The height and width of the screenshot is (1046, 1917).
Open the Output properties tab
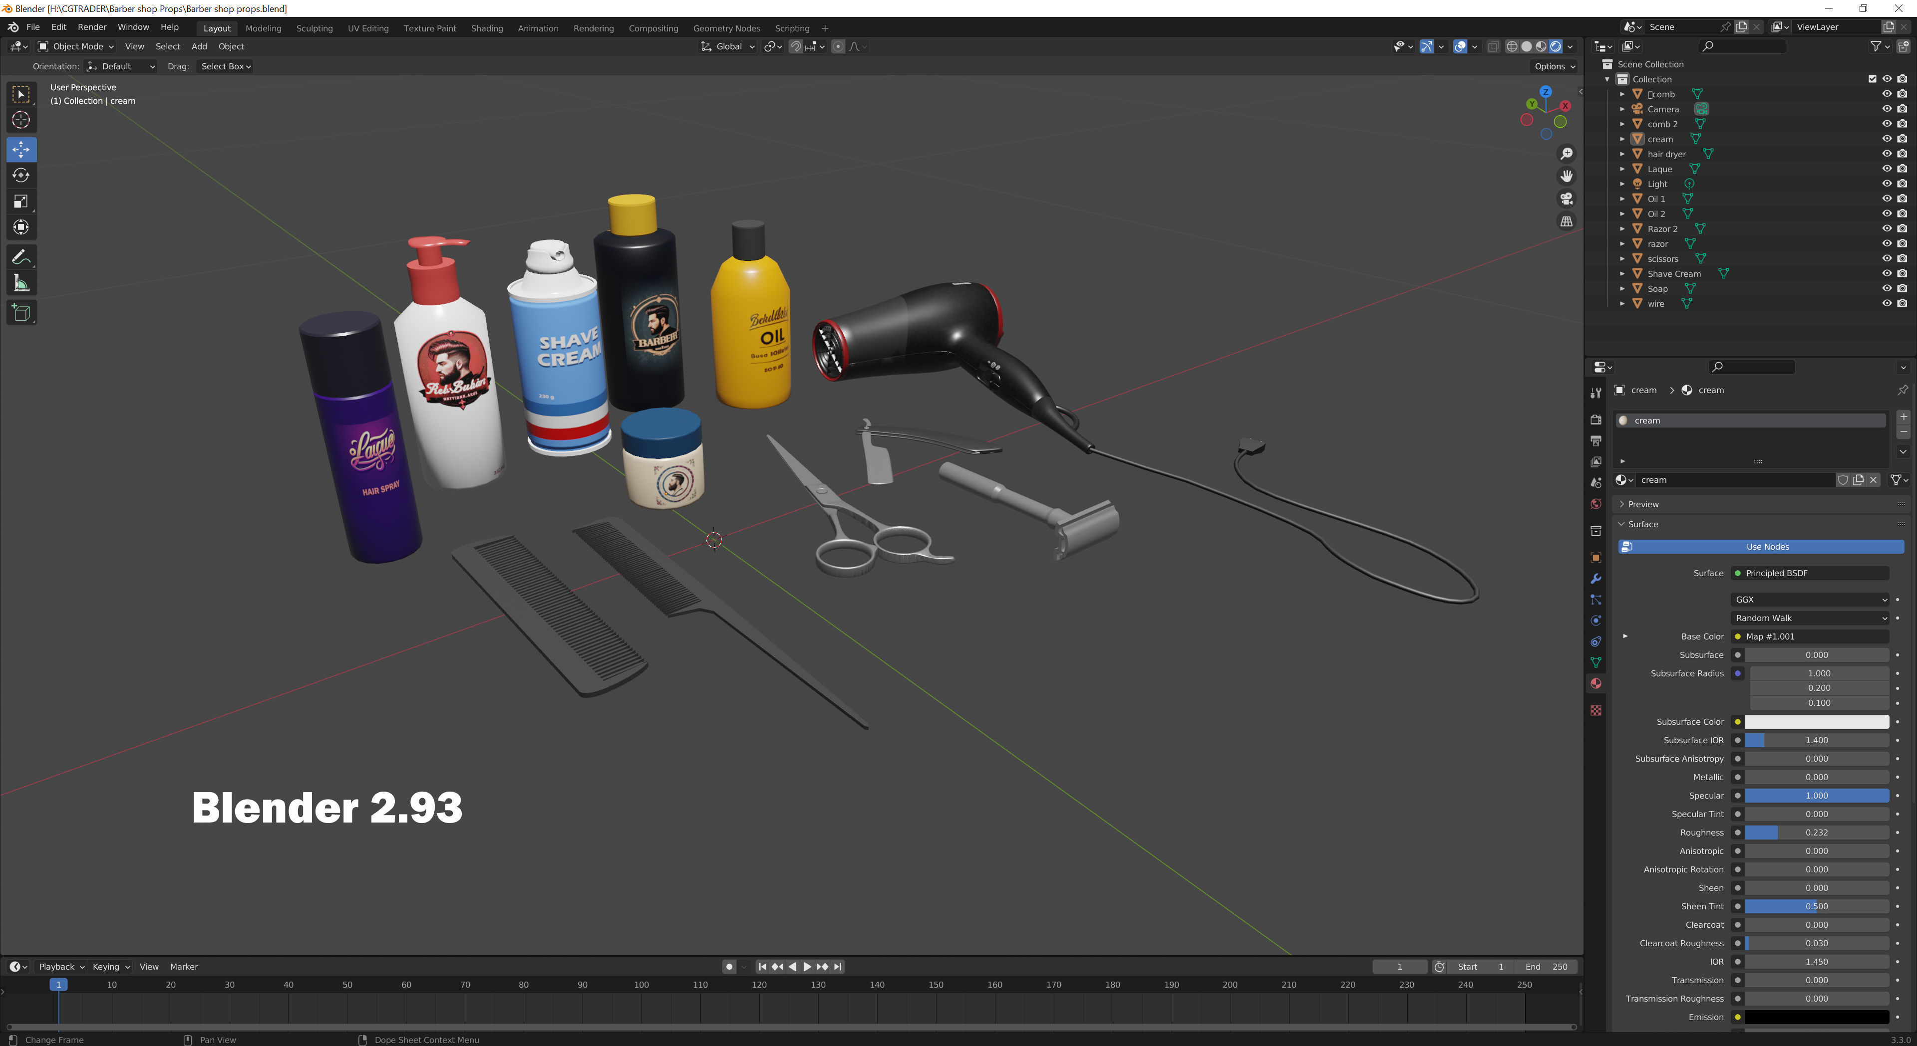click(x=1596, y=441)
